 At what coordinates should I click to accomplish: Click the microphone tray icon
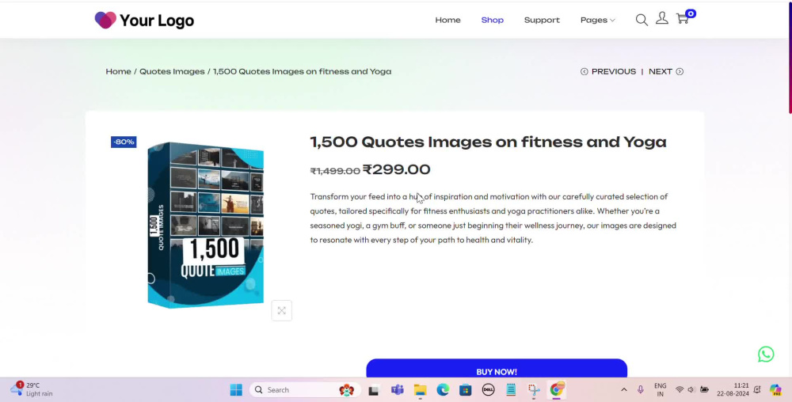pos(641,389)
